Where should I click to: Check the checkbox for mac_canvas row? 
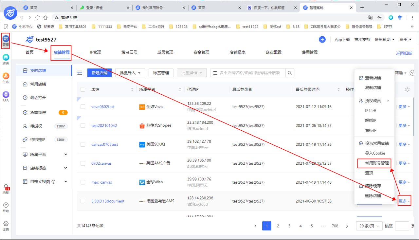tap(83, 182)
